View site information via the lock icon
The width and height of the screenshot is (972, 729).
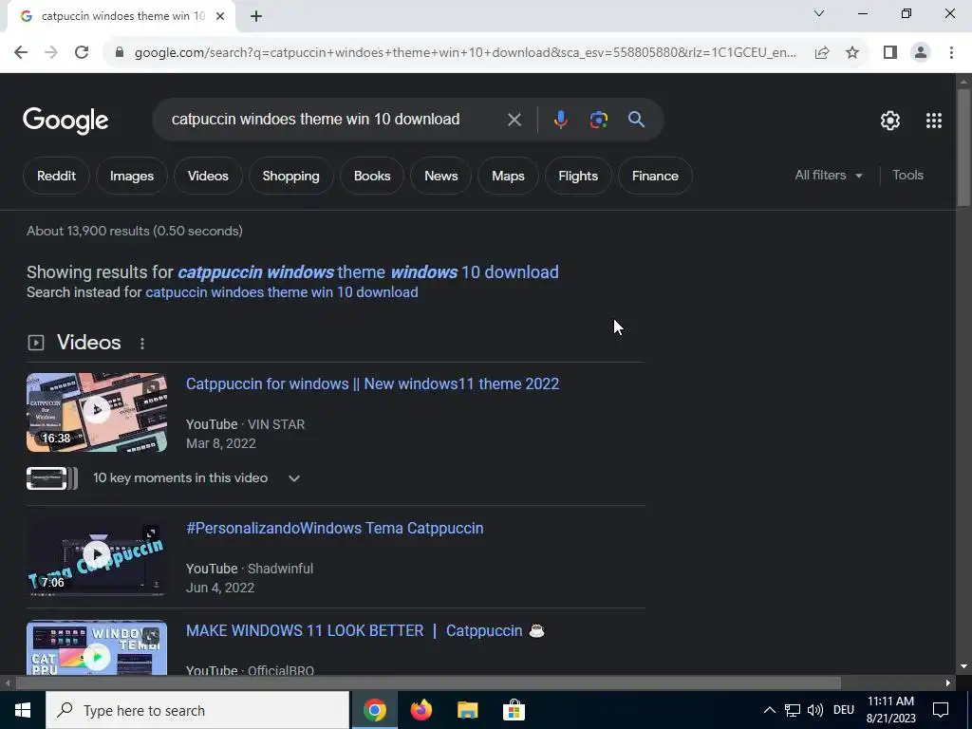(120, 52)
